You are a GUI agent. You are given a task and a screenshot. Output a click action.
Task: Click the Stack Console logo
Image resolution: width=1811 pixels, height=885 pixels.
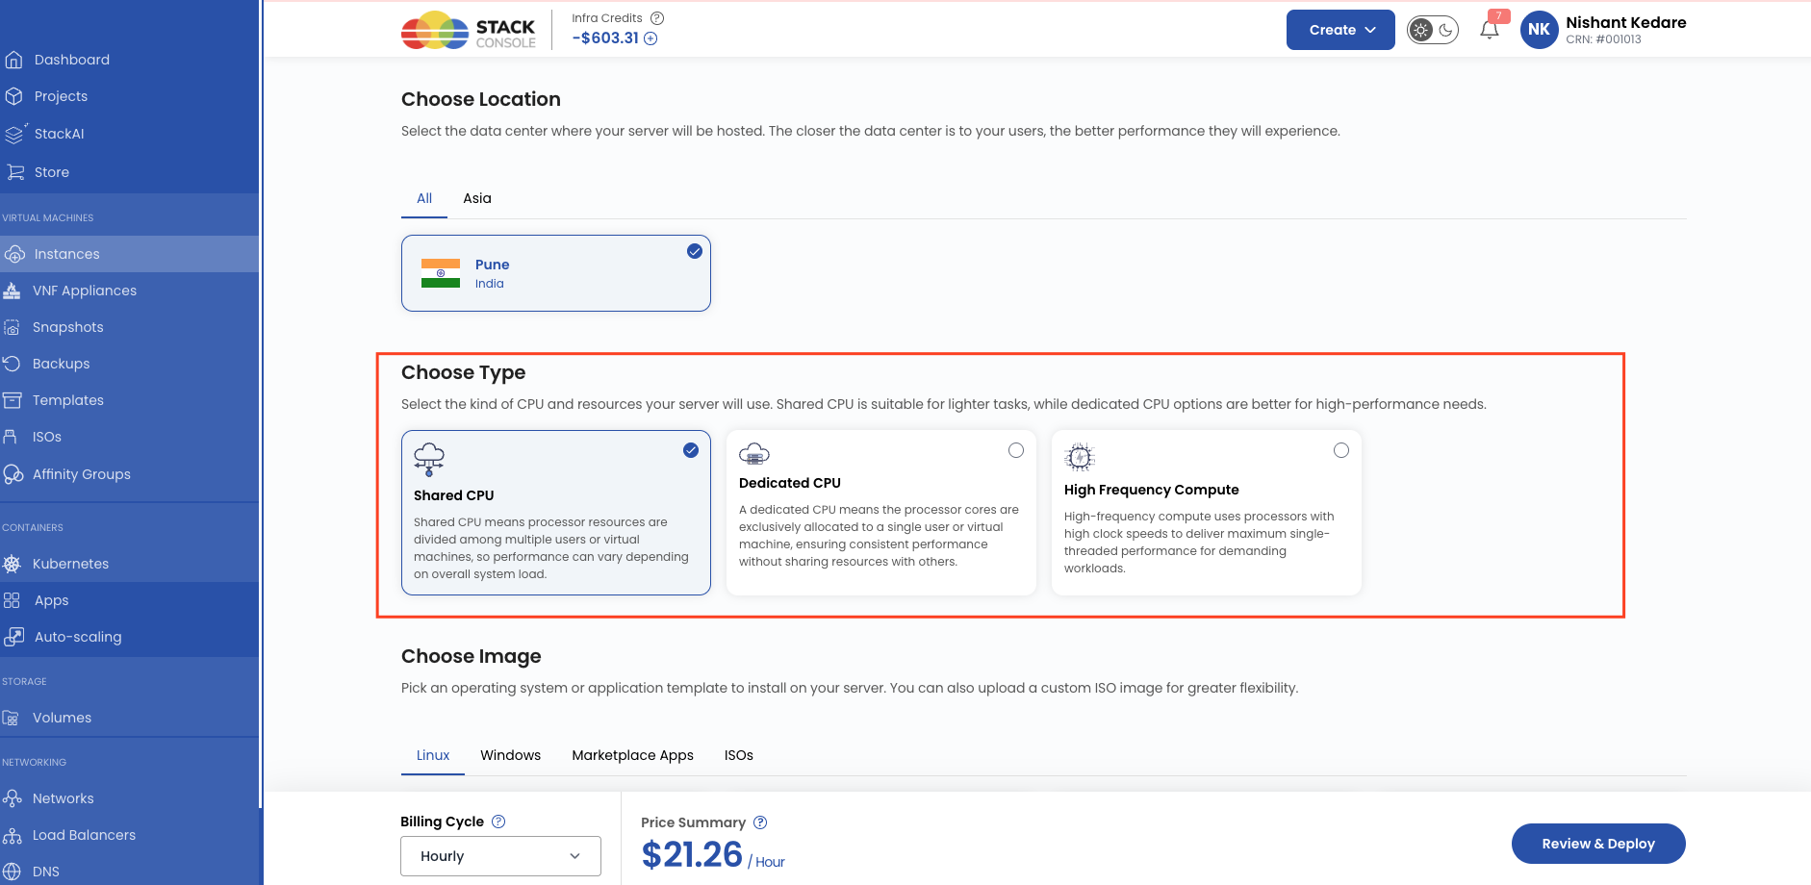coord(469,31)
